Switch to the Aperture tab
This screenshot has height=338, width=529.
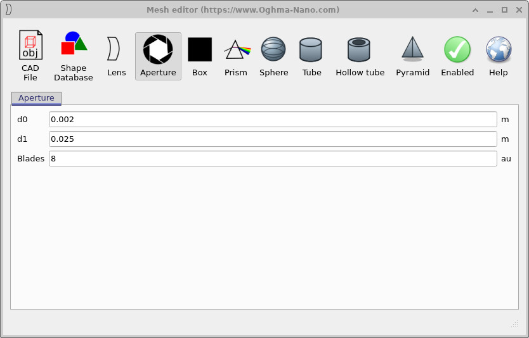tap(36, 98)
